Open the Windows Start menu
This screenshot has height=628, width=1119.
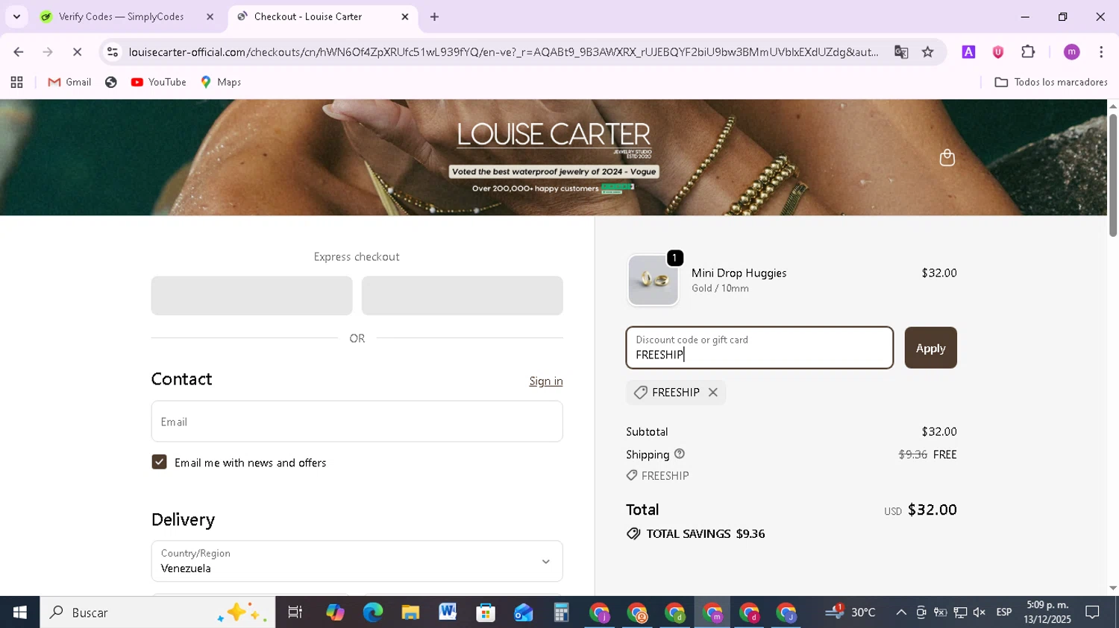point(19,612)
